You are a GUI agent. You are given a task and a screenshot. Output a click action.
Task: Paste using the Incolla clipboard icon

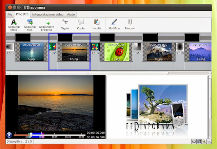tap(97, 22)
